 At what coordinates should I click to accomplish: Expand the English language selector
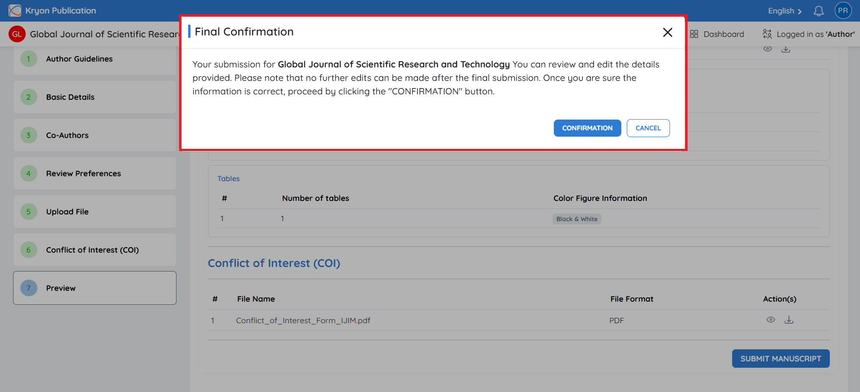coord(785,11)
